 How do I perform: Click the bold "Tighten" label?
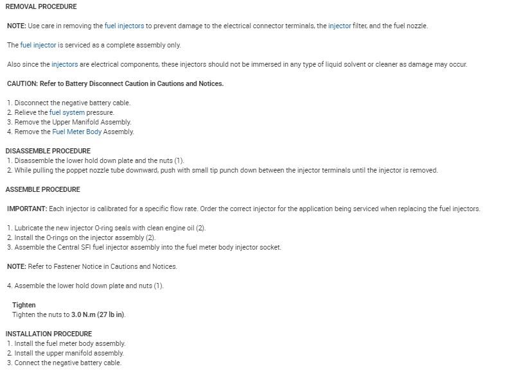pyautogui.click(x=24, y=305)
